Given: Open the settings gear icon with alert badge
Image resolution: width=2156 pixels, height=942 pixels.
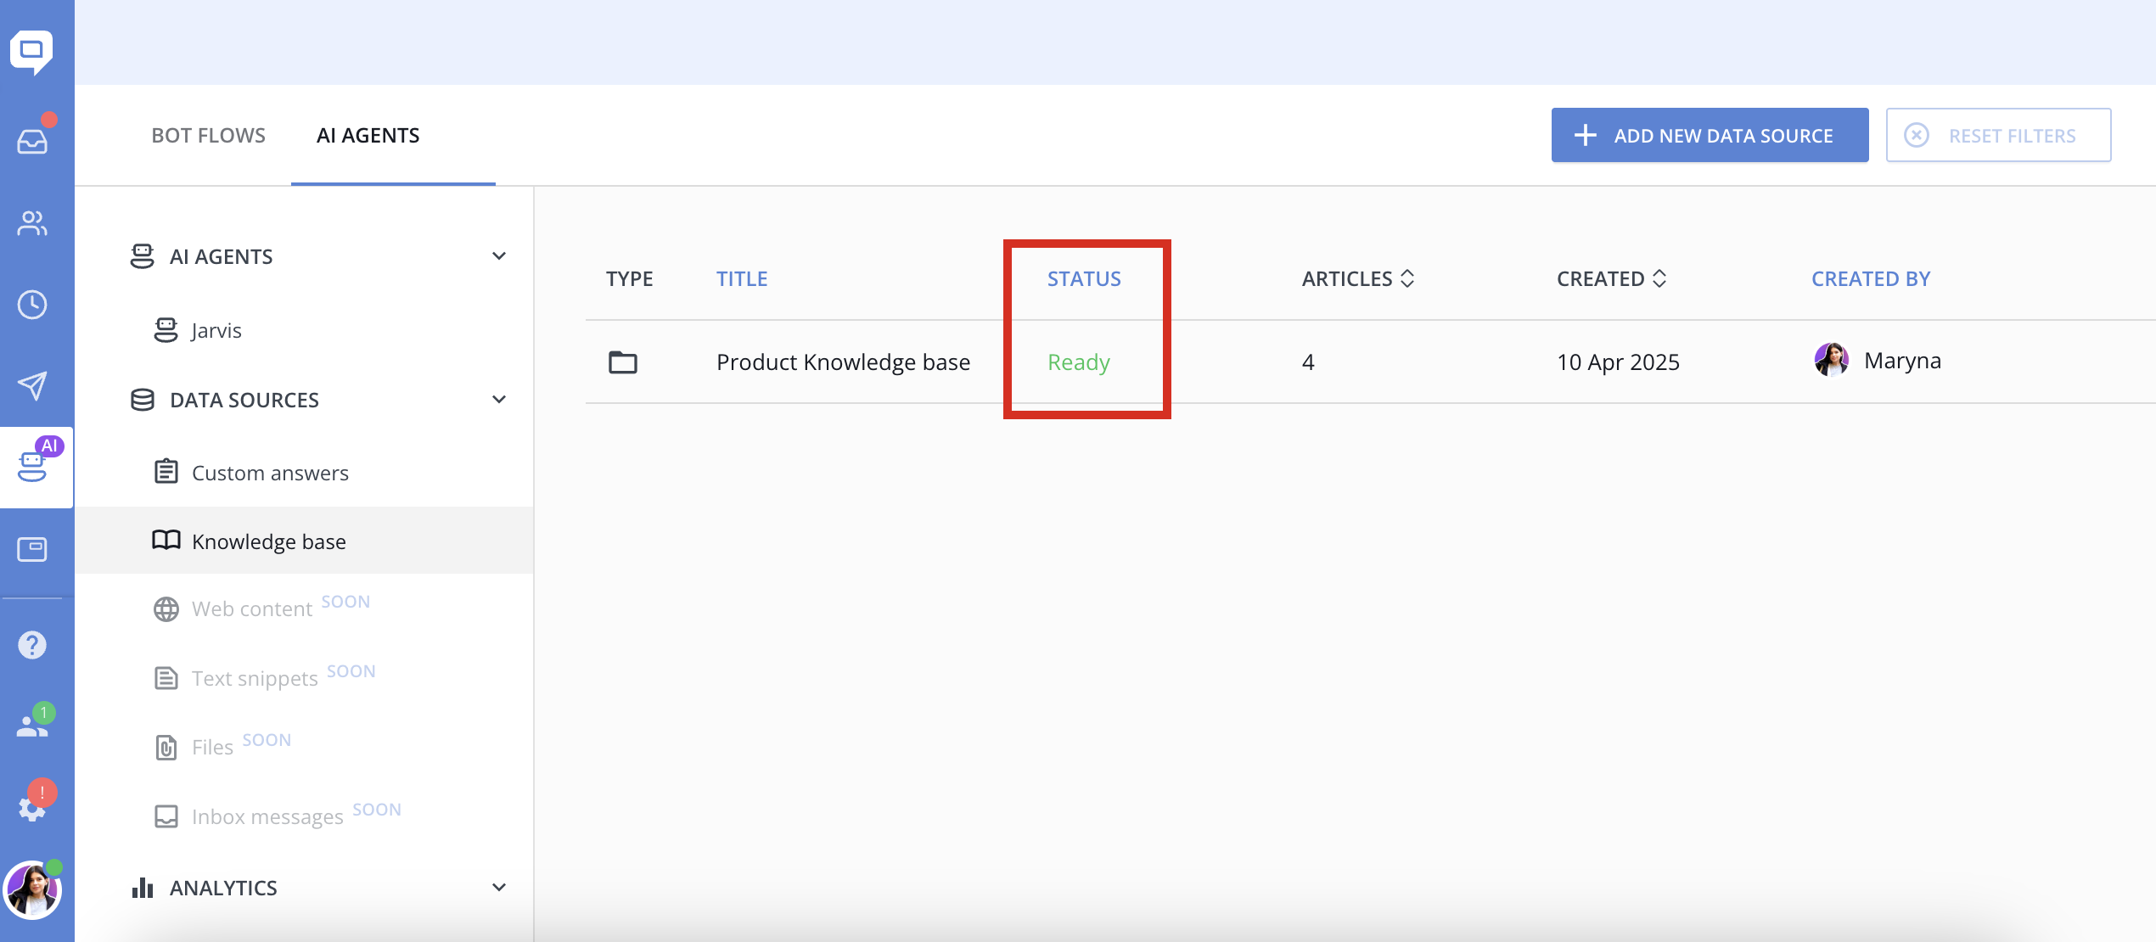Looking at the screenshot, I should (x=32, y=807).
